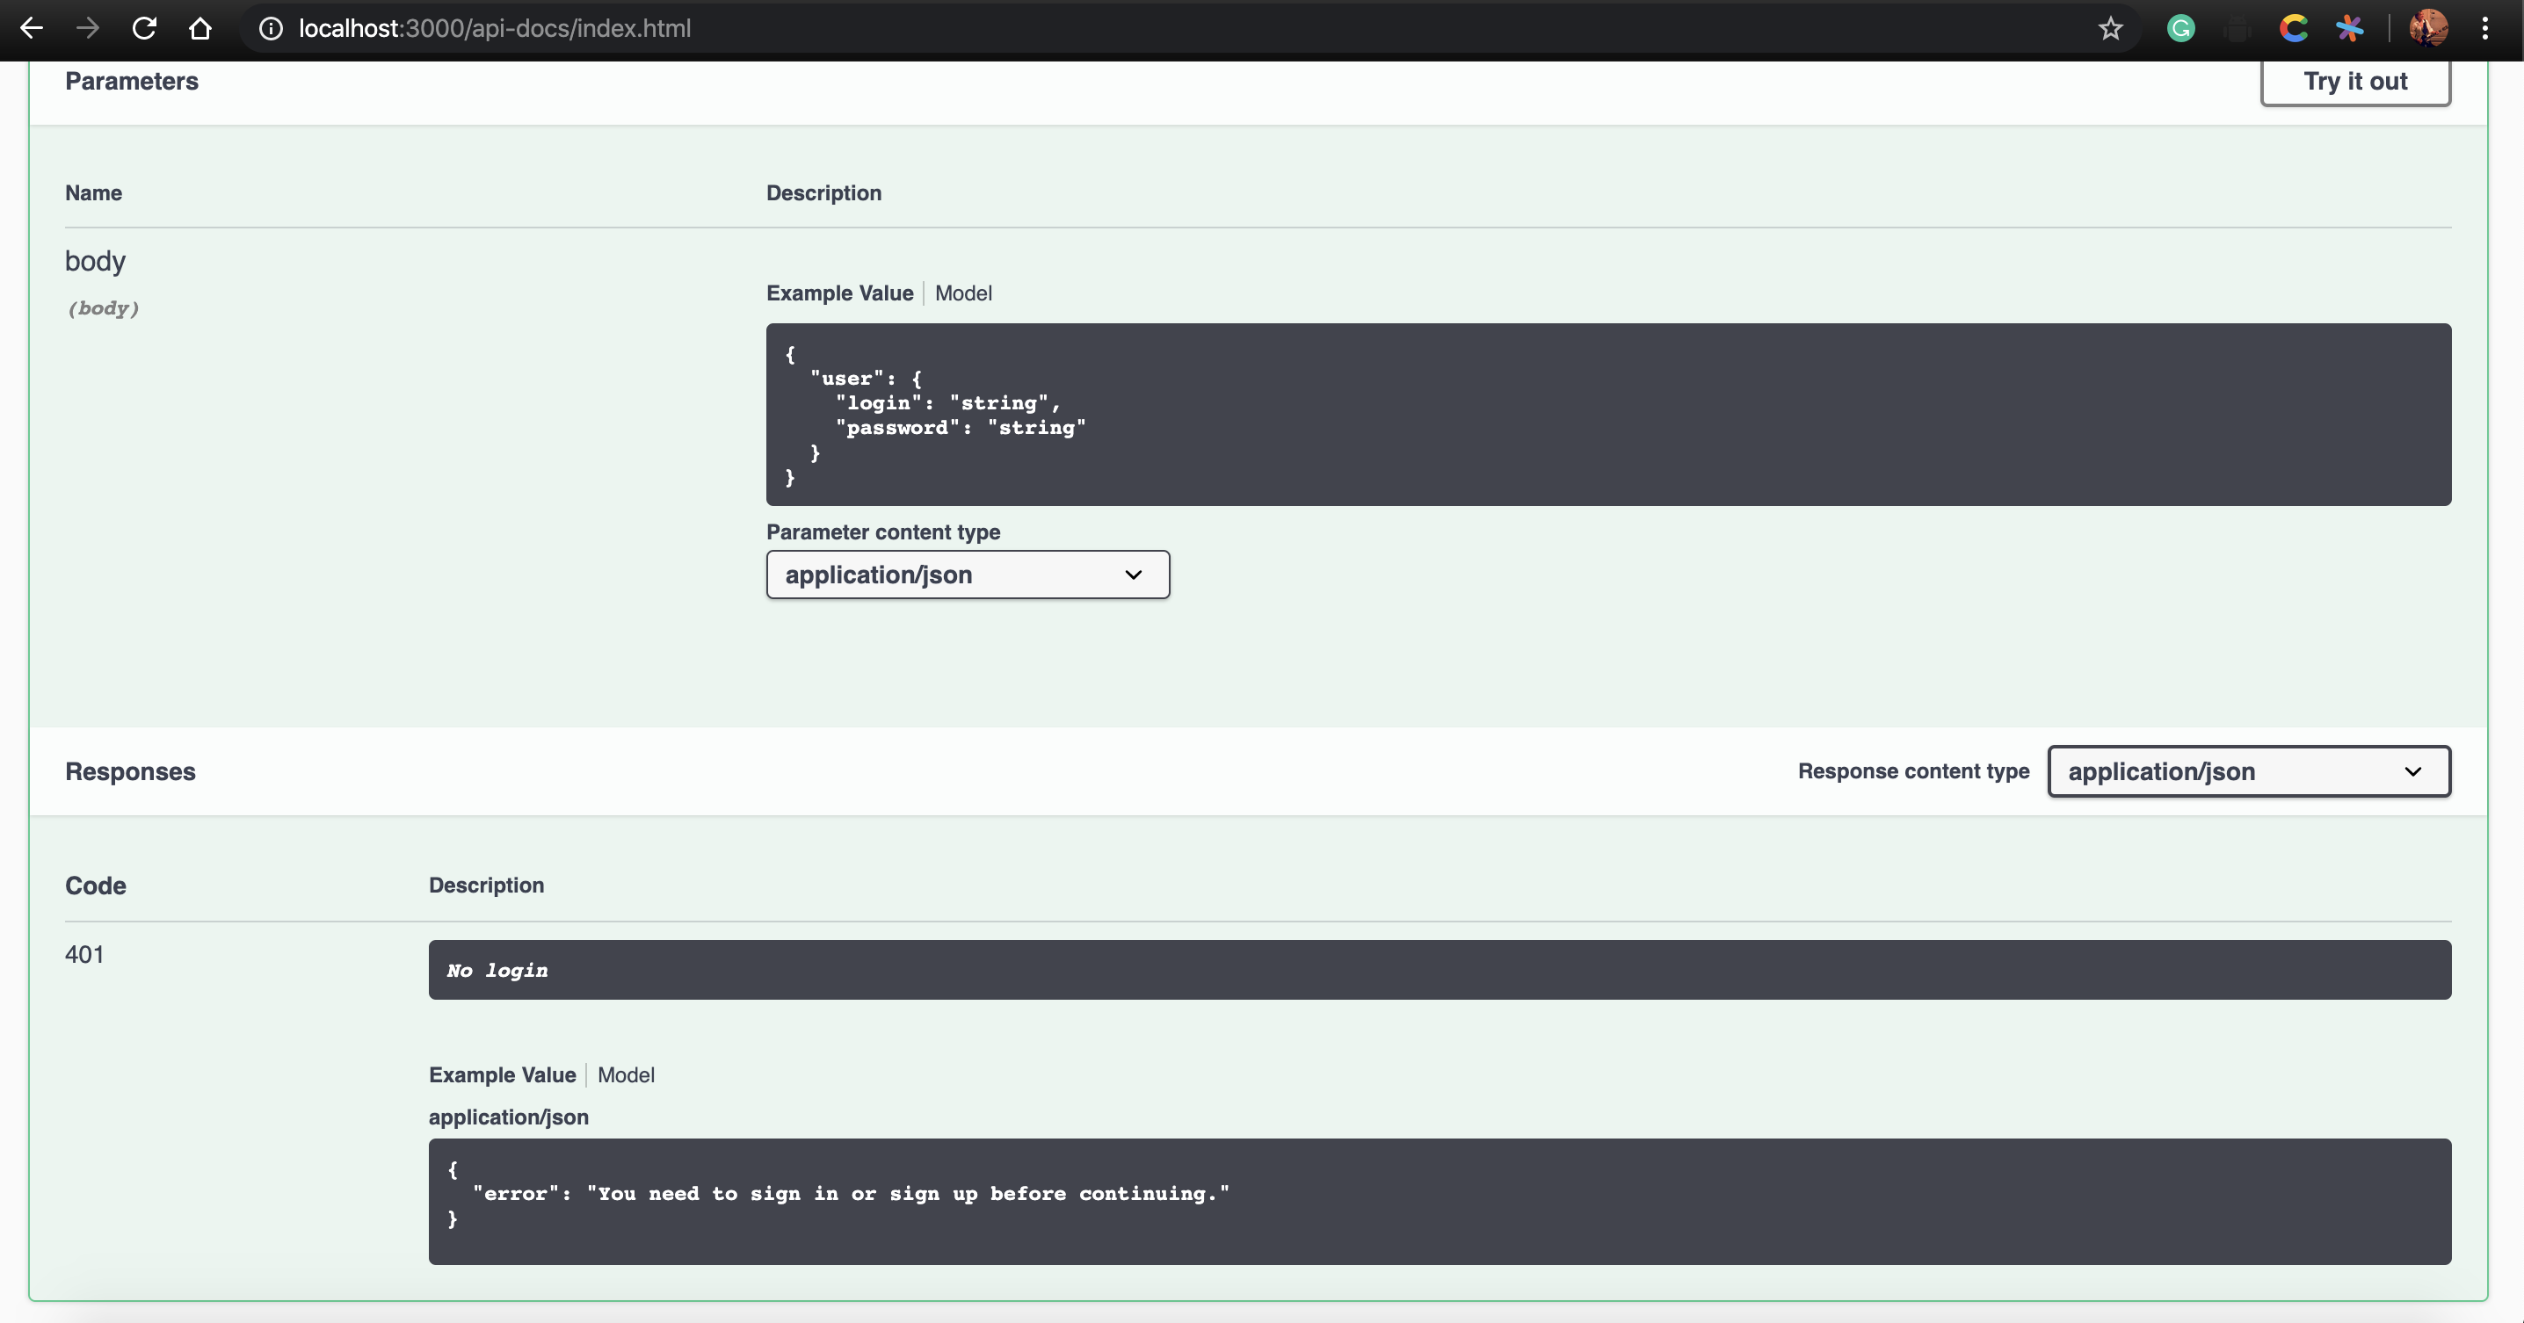Screen dimensions: 2524x1323
Task: Select Example Value tab under 401 response
Action: [x=502, y=1074]
